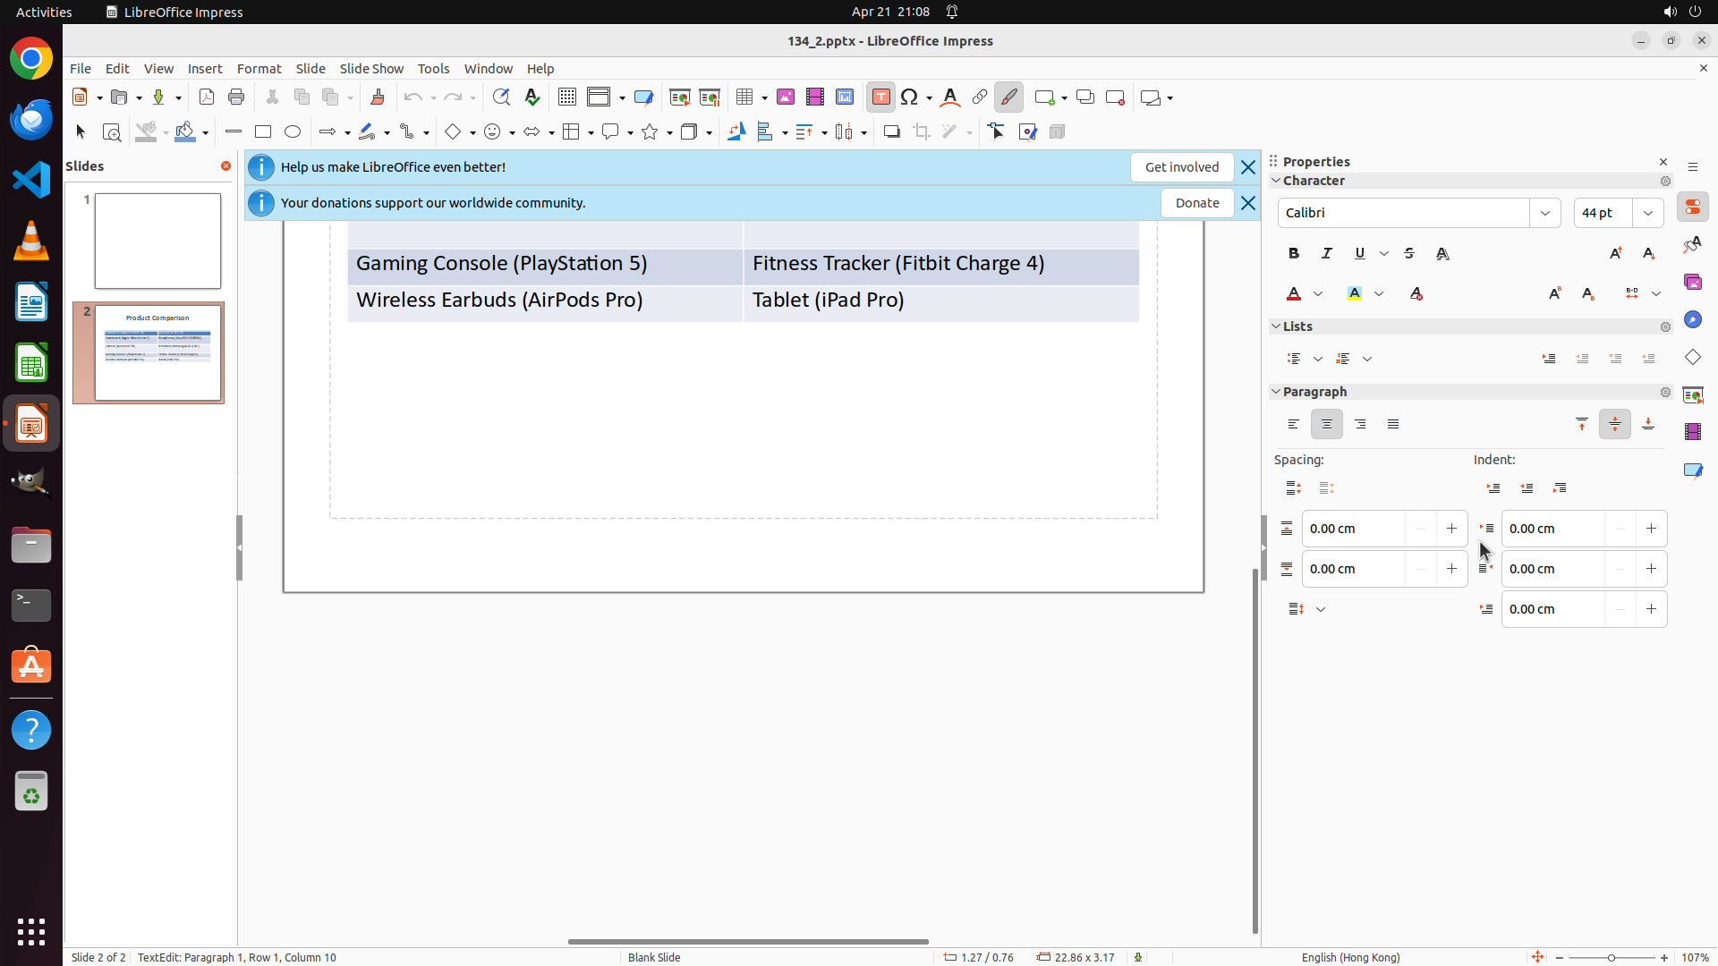
Task: Collapse the Lists section expander
Action: pyautogui.click(x=1276, y=326)
